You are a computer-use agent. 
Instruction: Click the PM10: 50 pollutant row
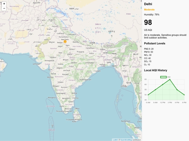coord(148,52)
